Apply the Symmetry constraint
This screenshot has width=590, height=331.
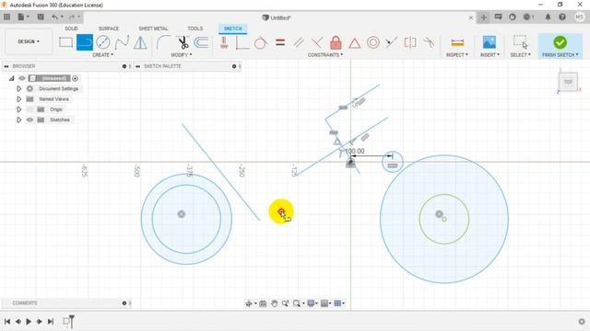(410, 42)
